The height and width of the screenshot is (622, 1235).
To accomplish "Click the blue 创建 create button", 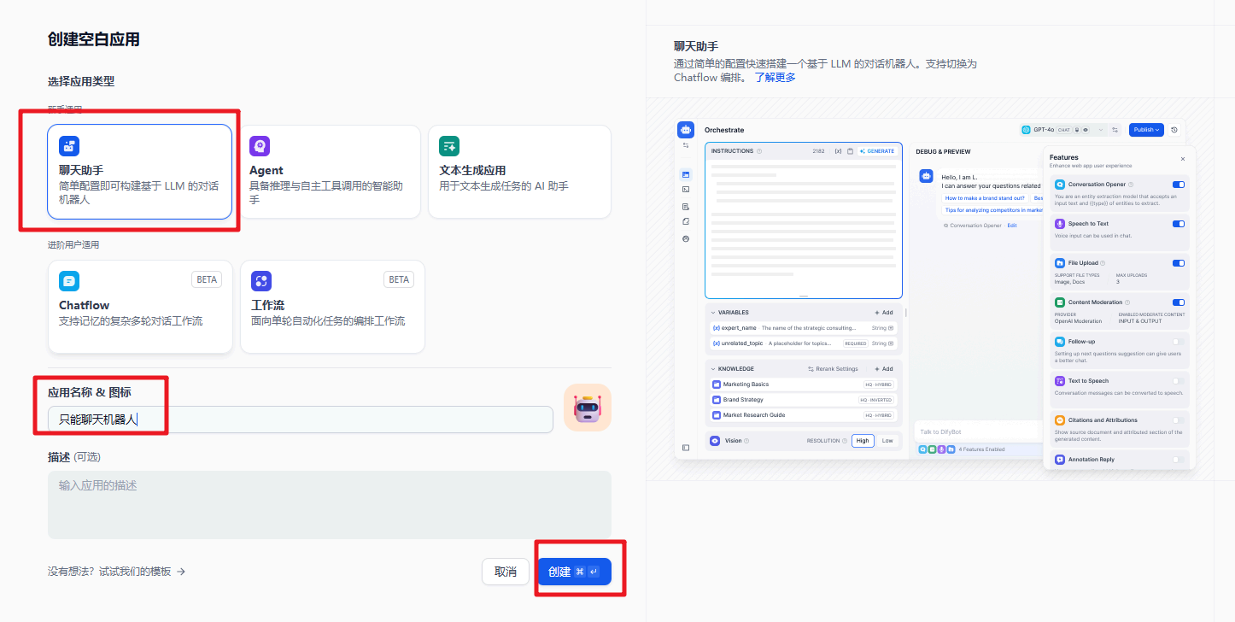I will 575,572.
